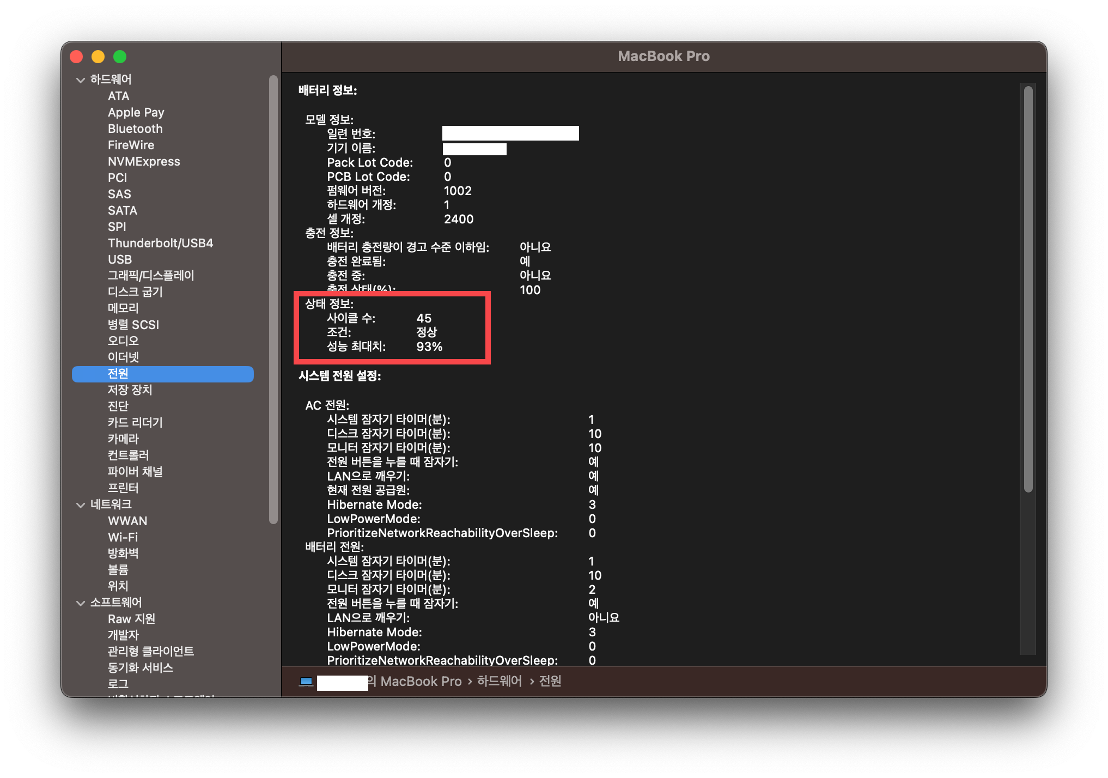The height and width of the screenshot is (778, 1108).
Task: Click the green fullscreen window button
Action: [x=120, y=57]
